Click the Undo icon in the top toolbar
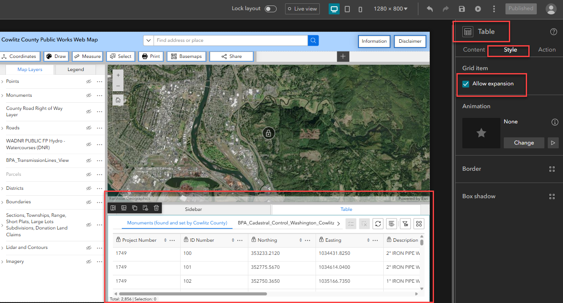Viewport: 563px width, 303px height. click(429, 8)
